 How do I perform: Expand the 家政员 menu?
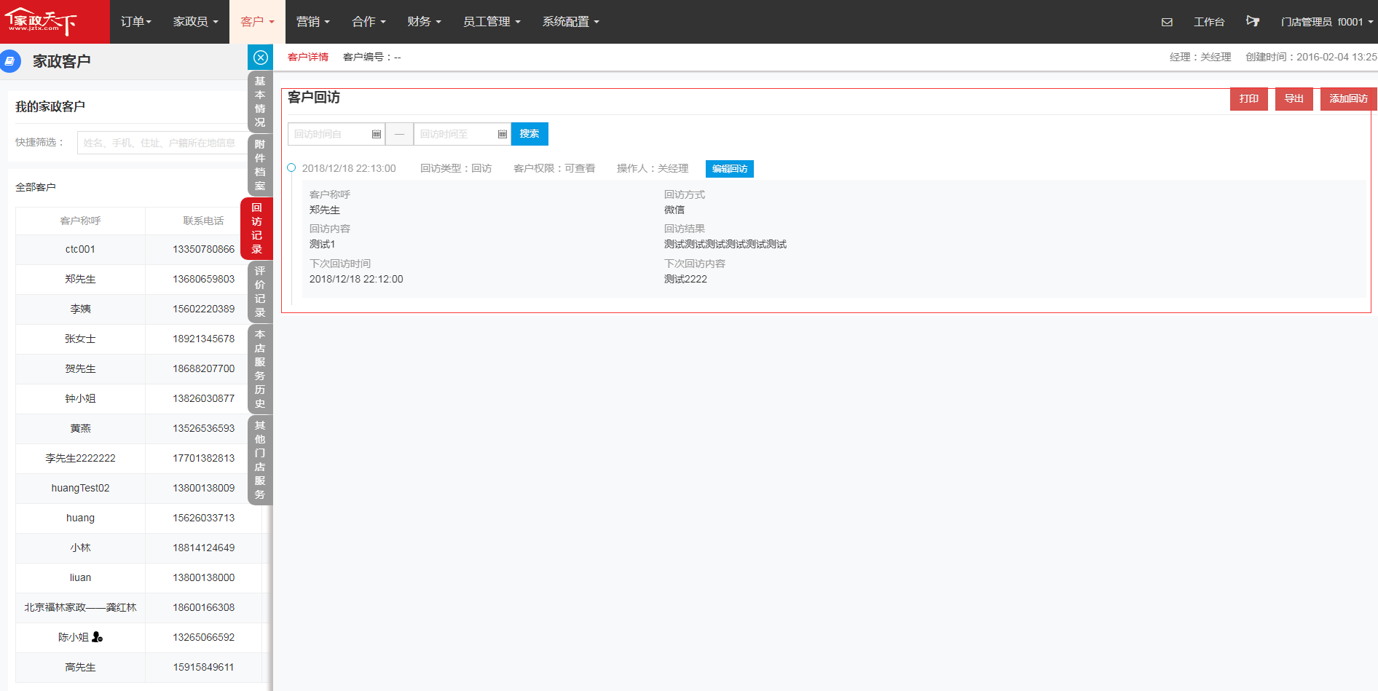coord(196,22)
